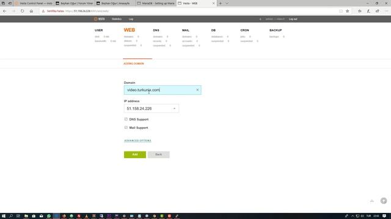Click the certificate error warning icon
This screenshot has width=391, height=219.
tap(43, 11)
